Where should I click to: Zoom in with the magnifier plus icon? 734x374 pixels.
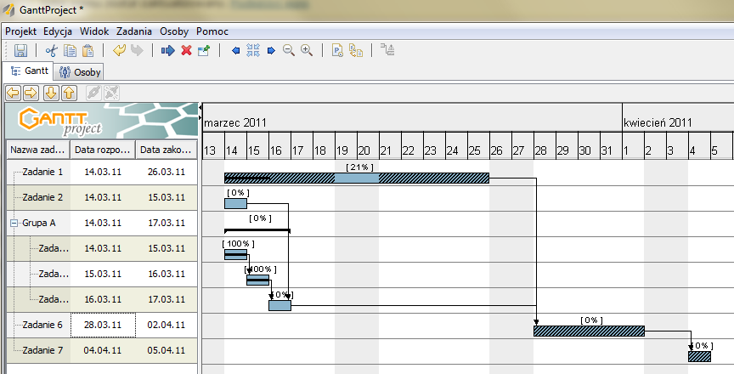pos(307,51)
